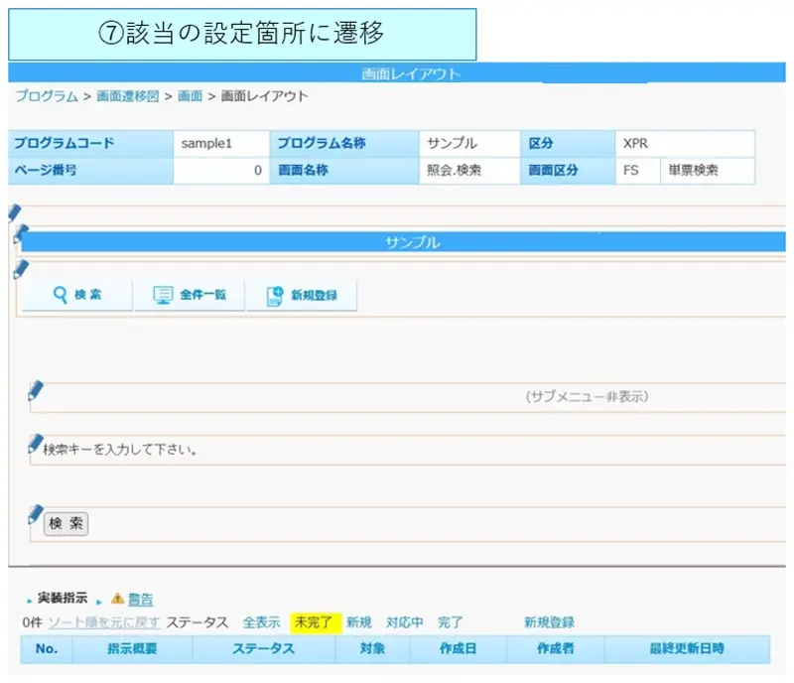This screenshot has width=794, height=683.
Task: Click the page number value 0
Action: [258, 170]
